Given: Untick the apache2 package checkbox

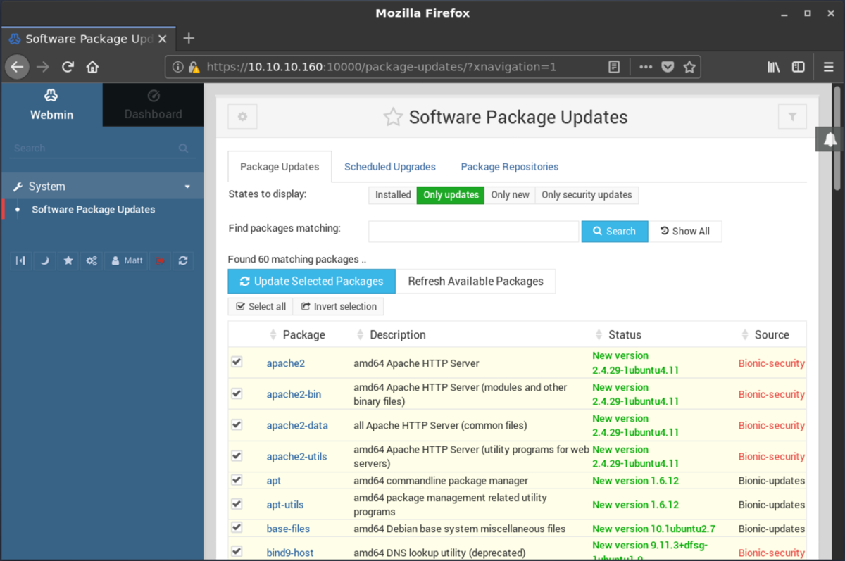Looking at the screenshot, I should click(x=237, y=362).
